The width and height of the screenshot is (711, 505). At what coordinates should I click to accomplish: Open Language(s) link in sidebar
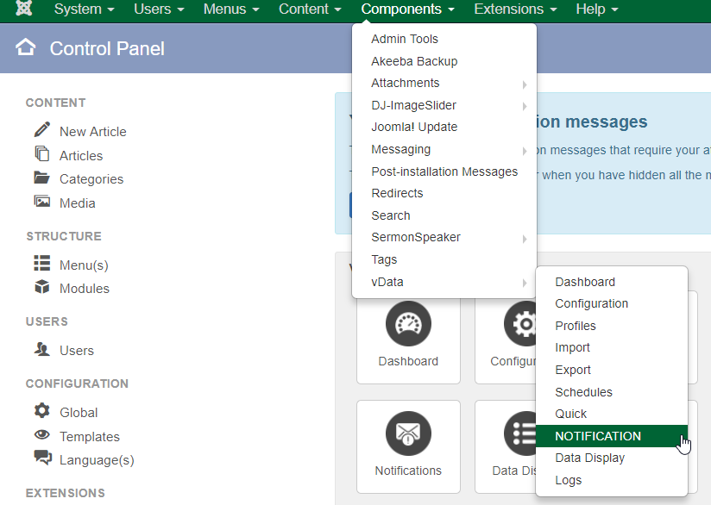coord(96,460)
